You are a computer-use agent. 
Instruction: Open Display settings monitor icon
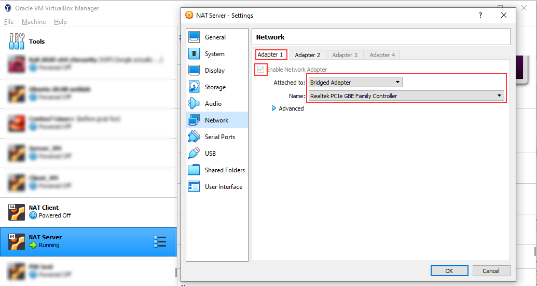pyautogui.click(x=194, y=71)
